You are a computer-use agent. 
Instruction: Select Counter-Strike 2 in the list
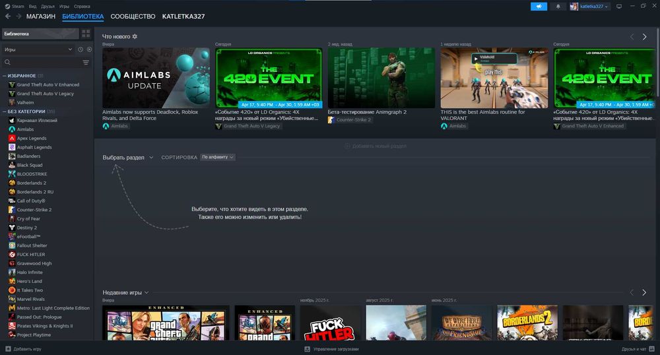click(x=34, y=209)
